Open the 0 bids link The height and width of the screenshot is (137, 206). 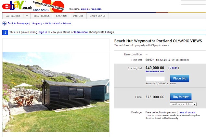tap(174, 68)
